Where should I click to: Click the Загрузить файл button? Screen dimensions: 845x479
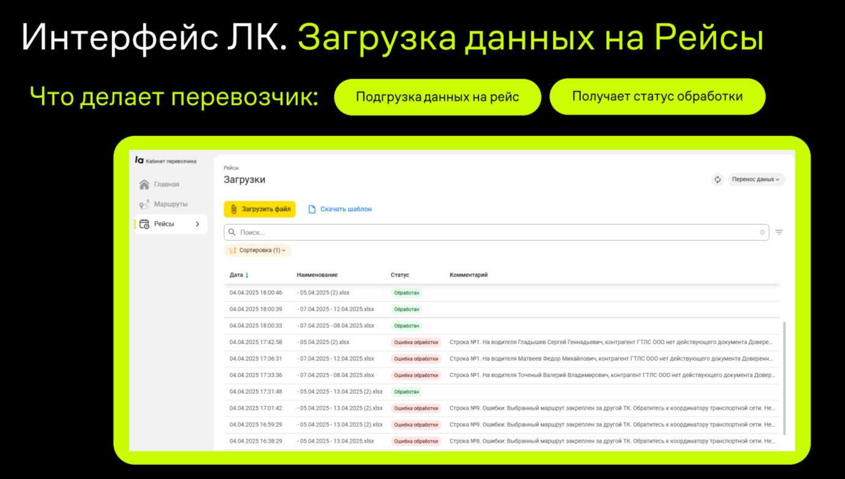(x=260, y=209)
